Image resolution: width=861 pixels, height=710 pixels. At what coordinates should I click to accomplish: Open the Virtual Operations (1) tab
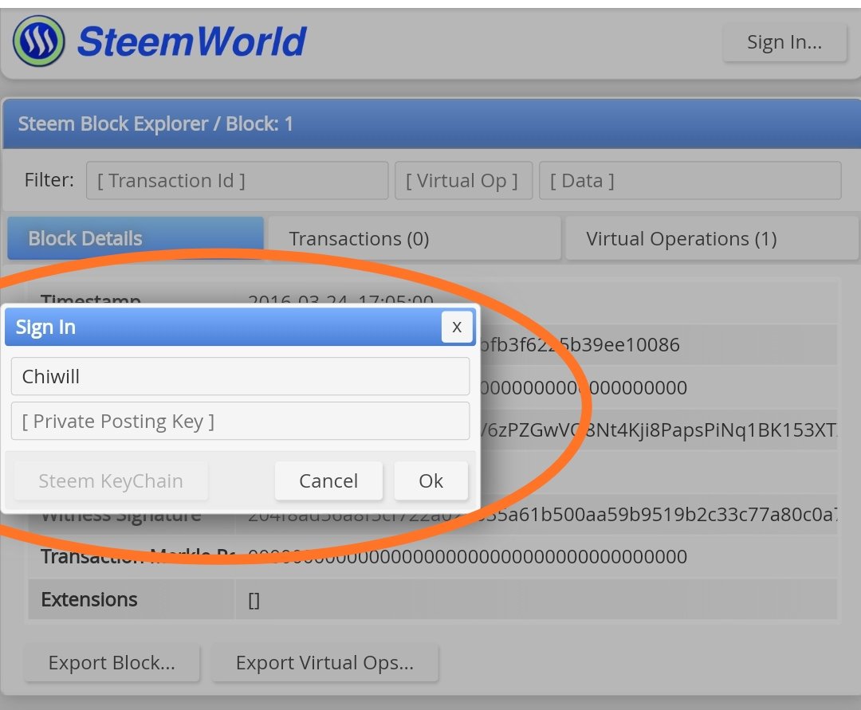[x=712, y=239]
